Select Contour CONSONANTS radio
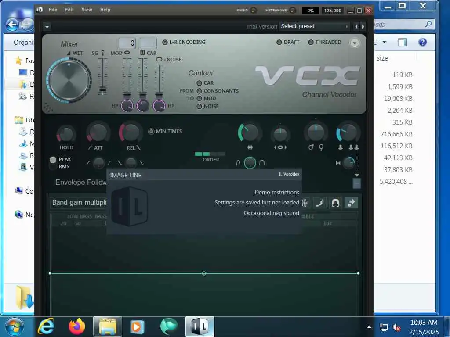Viewport: 450px width, 337px height. (199, 91)
